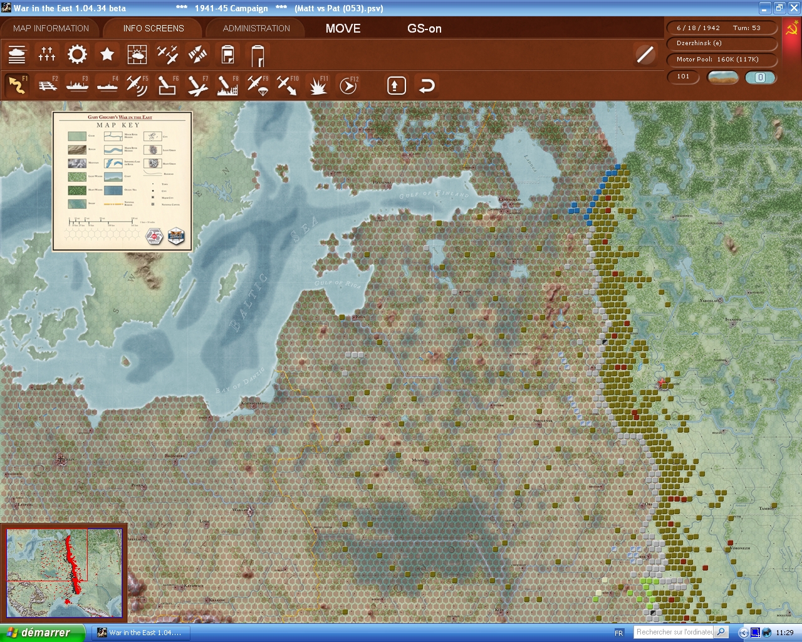The image size is (802, 642).
Task: Click the terrain weather picture button
Action: (722, 77)
